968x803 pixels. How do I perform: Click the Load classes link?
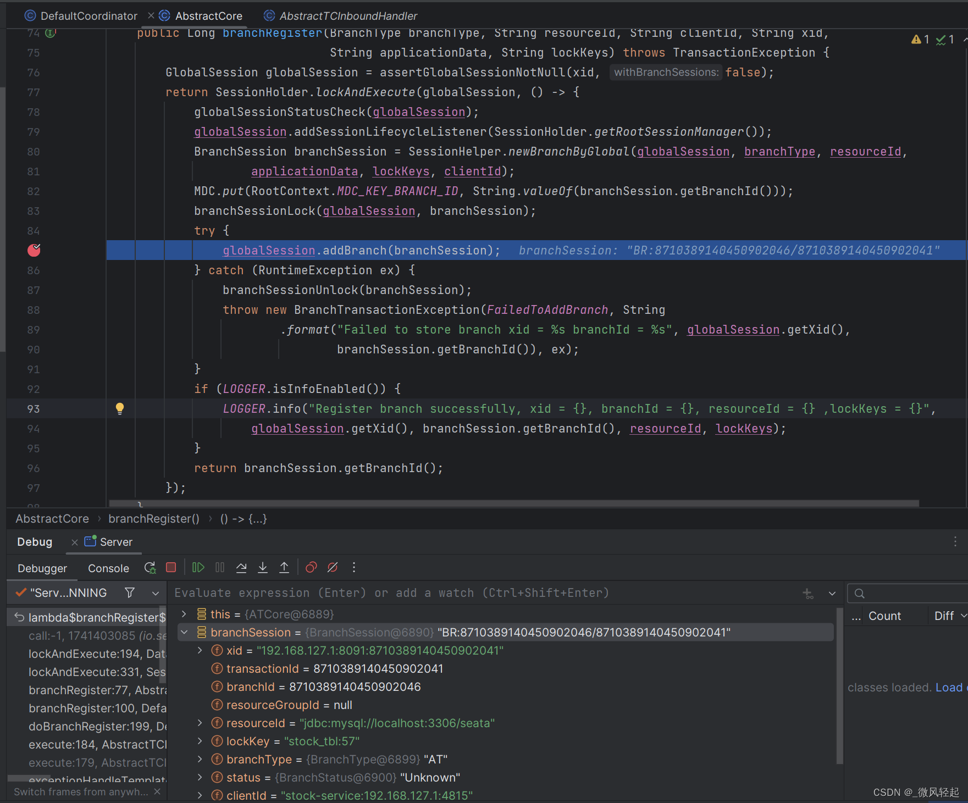click(951, 687)
